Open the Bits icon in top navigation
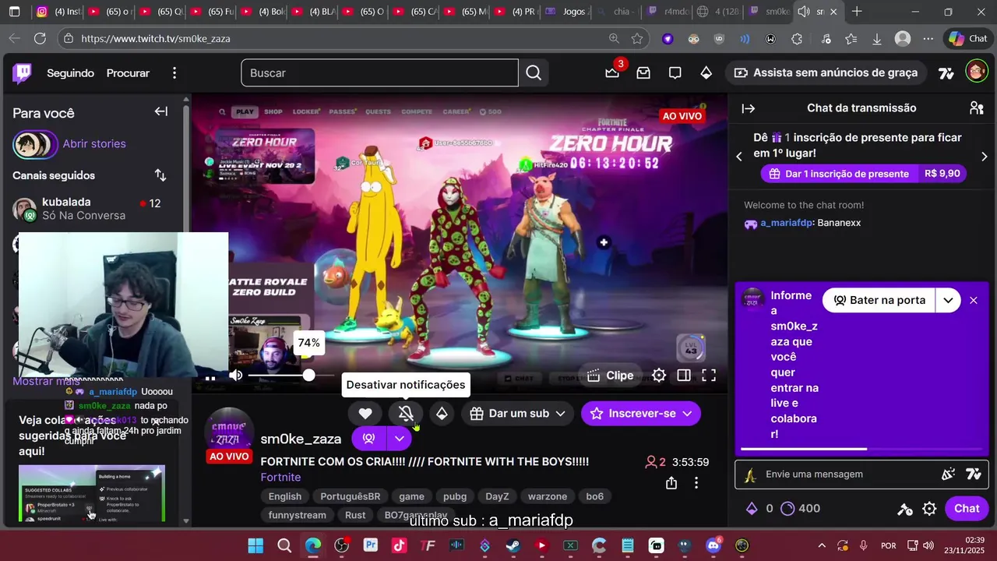This screenshot has height=561, width=997. pos(706,72)
